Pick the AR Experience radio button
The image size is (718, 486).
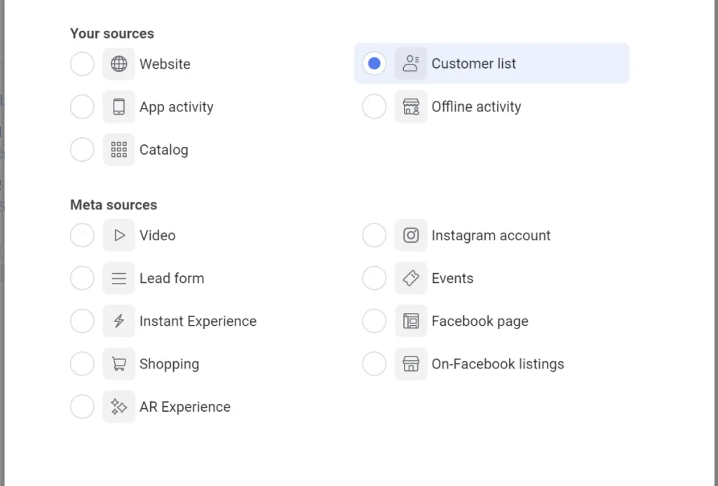click(82, 407)
